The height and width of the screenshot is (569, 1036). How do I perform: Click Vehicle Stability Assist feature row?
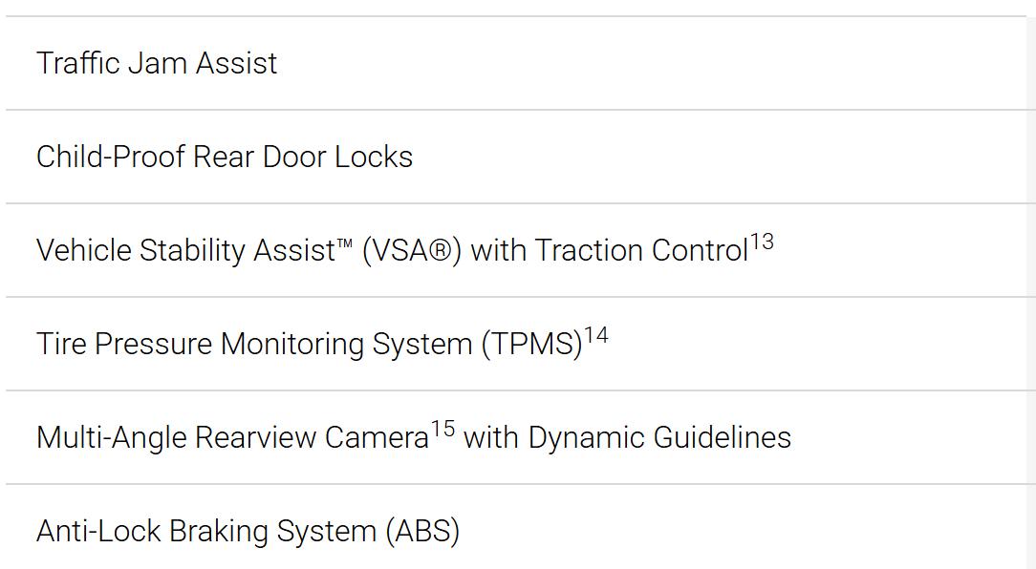515,250
